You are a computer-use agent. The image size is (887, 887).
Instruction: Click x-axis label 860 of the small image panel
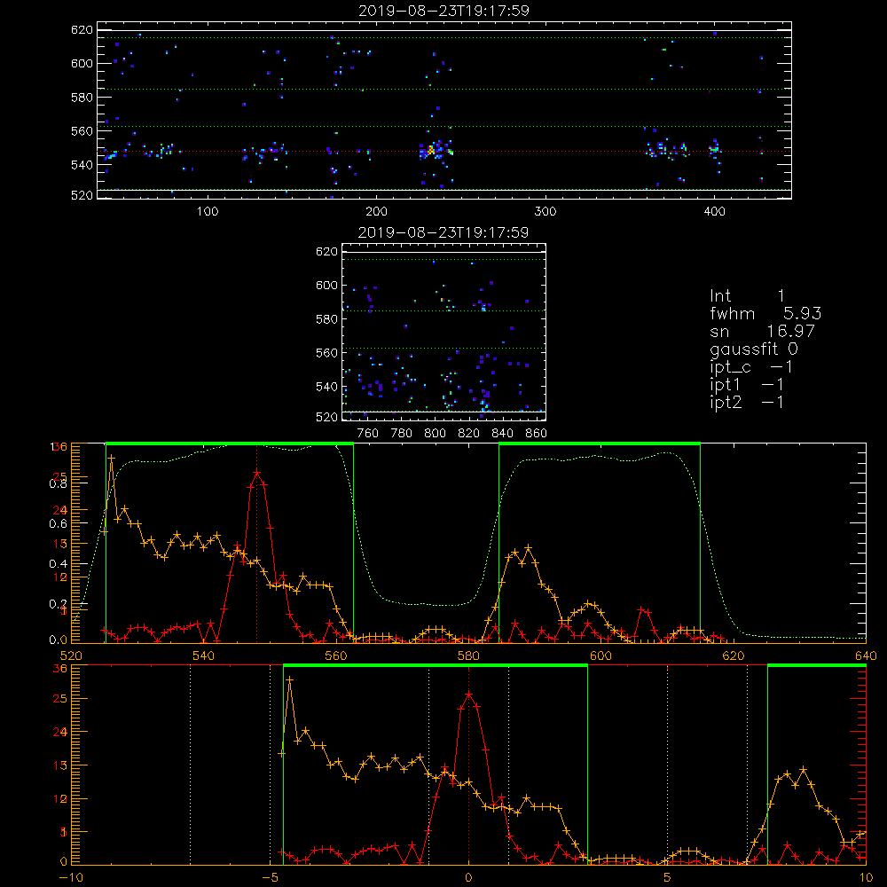536,433
